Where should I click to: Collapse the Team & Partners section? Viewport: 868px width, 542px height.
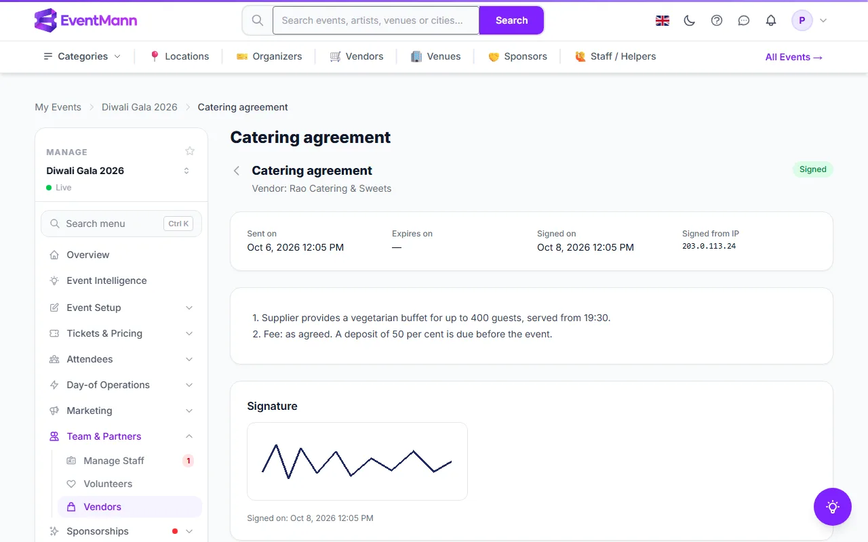pos(121,436)
